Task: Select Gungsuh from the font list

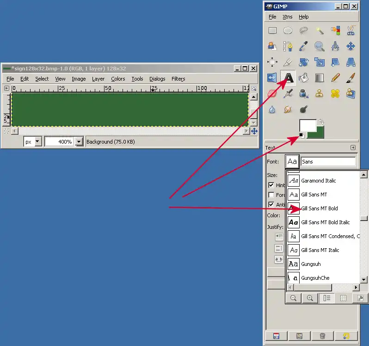Action: (x=311, y=264)
